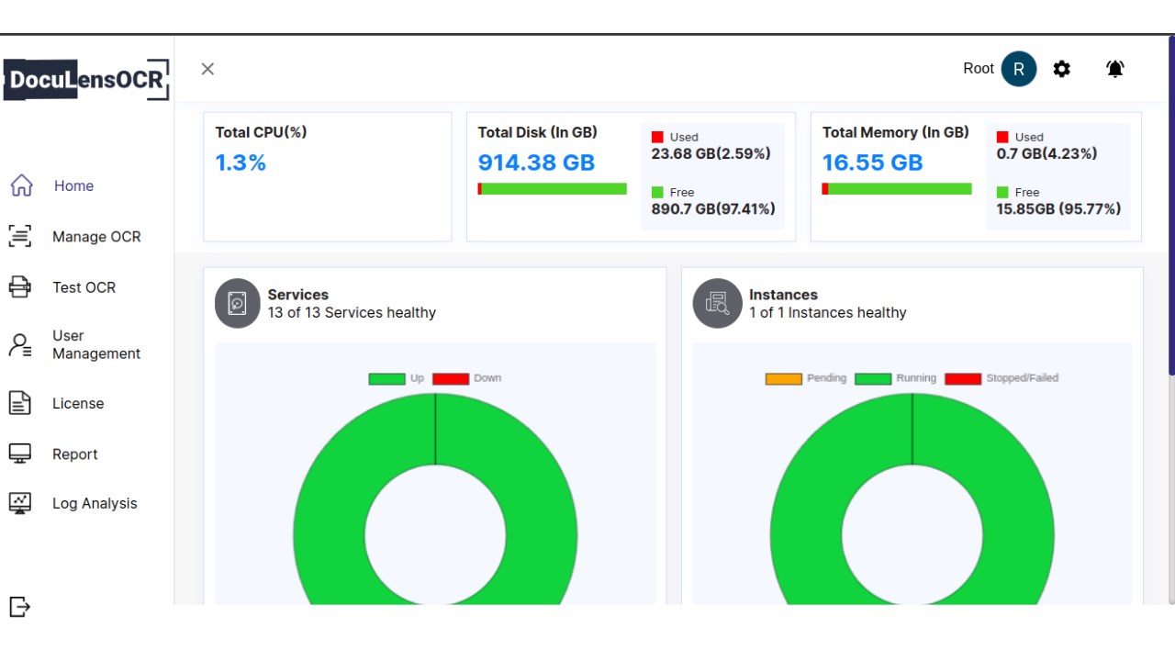Click the logout icon at sidebar bottom
Image resolution: width=1175 pixels, height=661 pixels.
19,607
